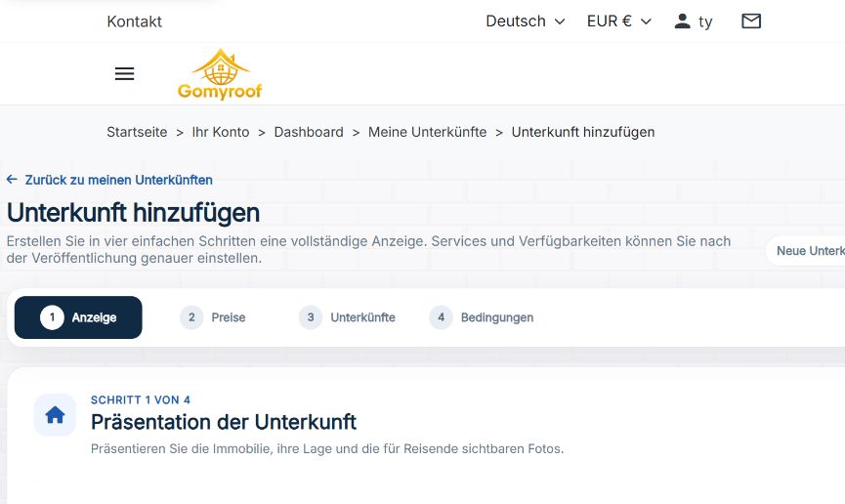Click the Unterkunft hinzufügen page heading

coord(133,212)
